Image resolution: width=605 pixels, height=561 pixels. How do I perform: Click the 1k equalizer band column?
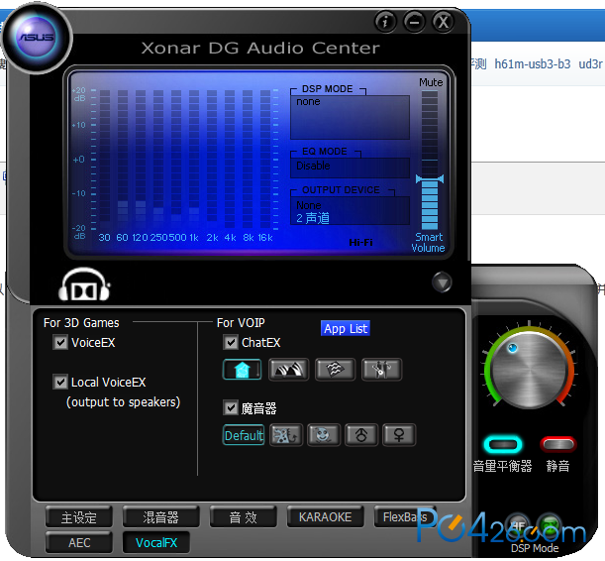[x=194, y=161]
